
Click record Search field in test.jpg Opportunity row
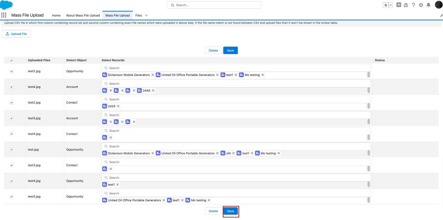click(236, 146)
